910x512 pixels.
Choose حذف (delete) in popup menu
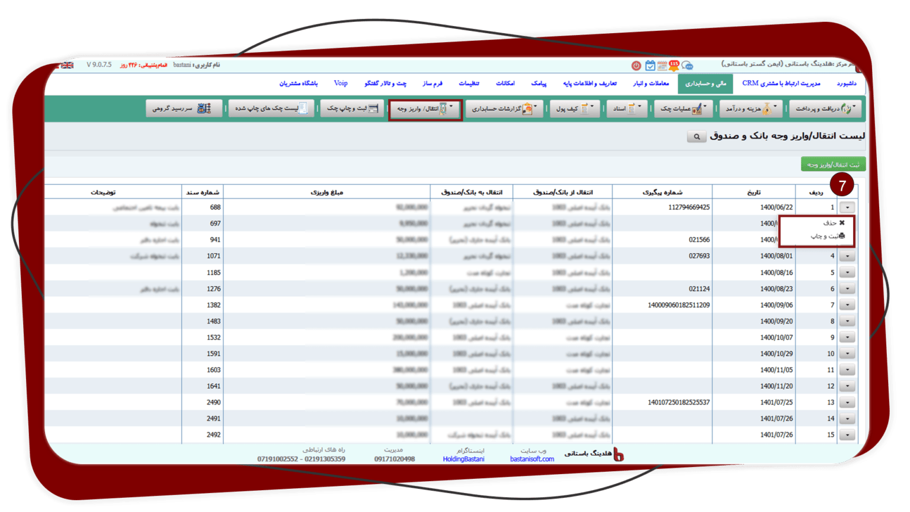834,223
